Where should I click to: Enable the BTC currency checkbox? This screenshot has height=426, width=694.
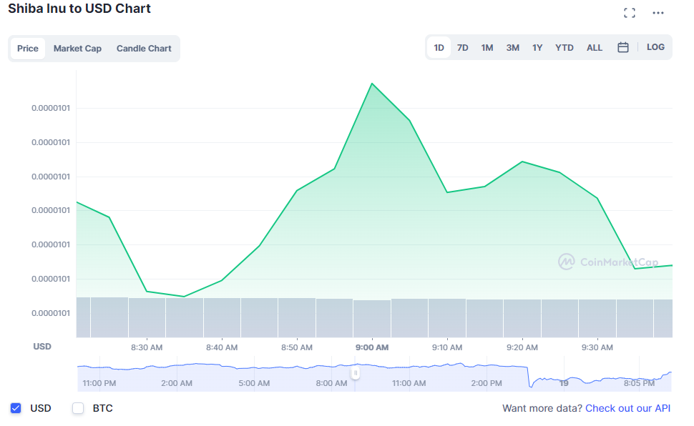point(78,408)
